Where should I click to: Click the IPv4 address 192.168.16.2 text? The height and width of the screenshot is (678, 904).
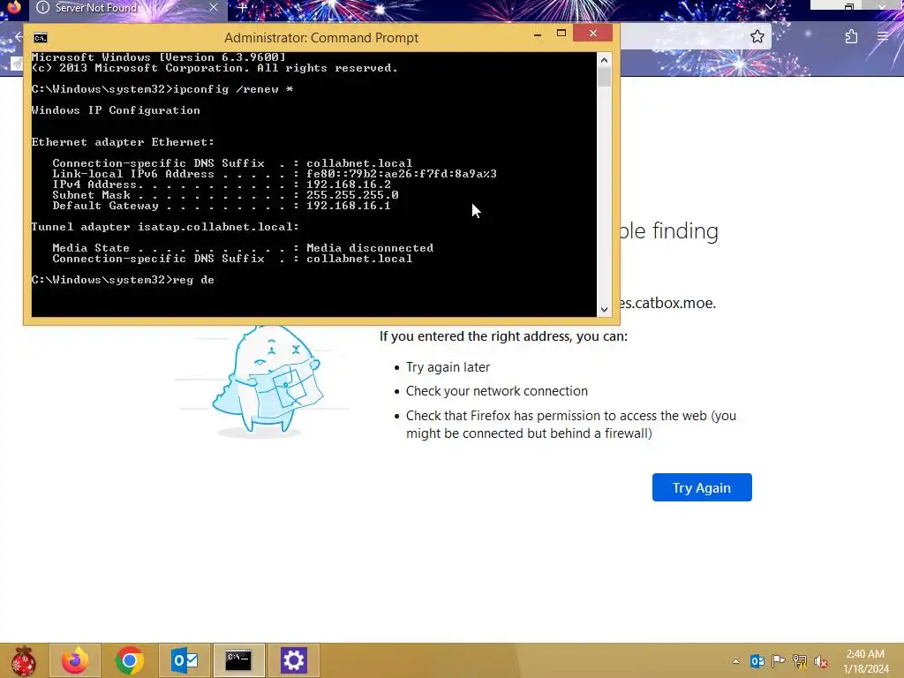(x=348, y=185)
